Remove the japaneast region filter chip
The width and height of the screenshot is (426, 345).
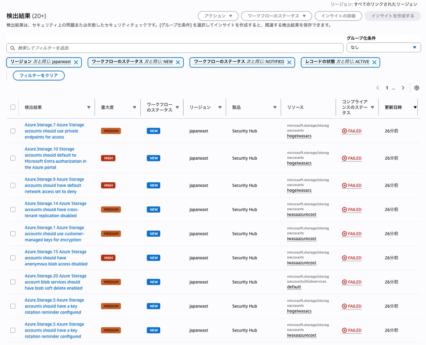(x=76, y=62)
